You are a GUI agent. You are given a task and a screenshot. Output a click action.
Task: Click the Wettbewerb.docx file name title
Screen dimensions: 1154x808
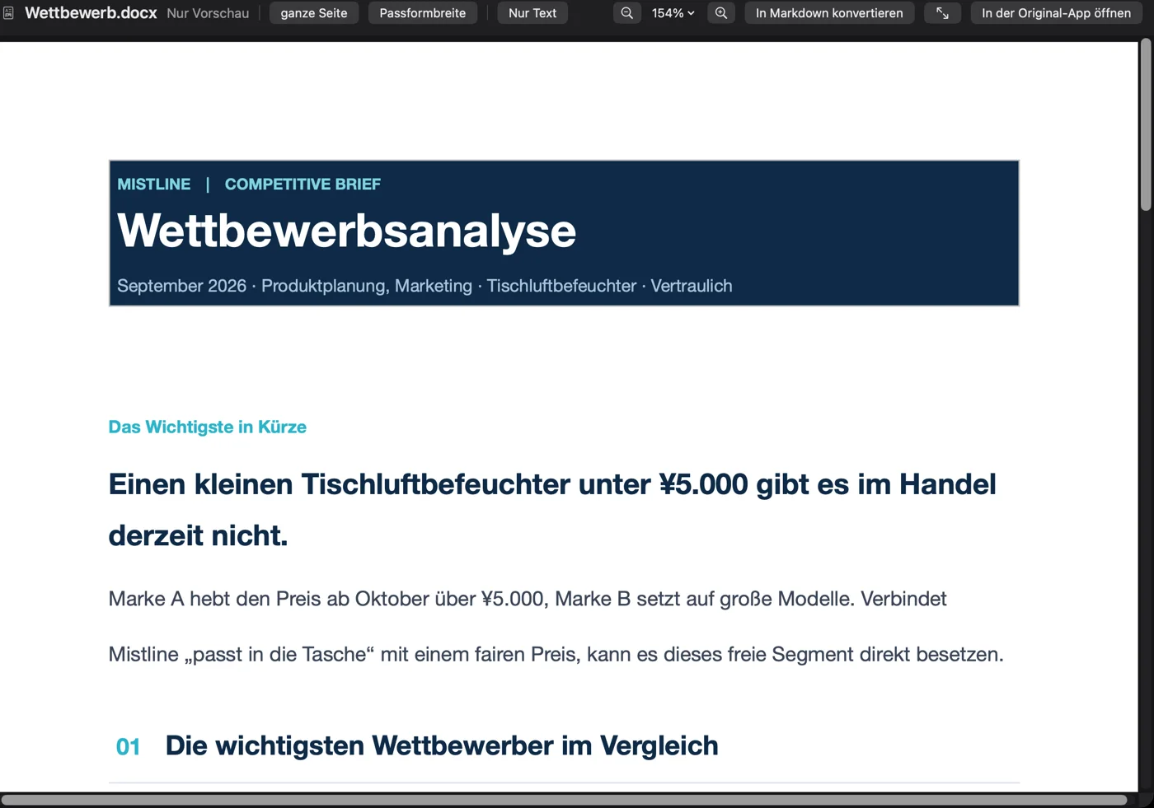pyautogui.click(x=91, y=13)
